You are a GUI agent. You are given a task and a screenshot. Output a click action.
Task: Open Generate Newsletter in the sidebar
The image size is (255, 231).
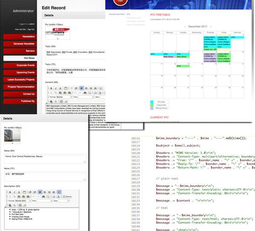point(20,44)
